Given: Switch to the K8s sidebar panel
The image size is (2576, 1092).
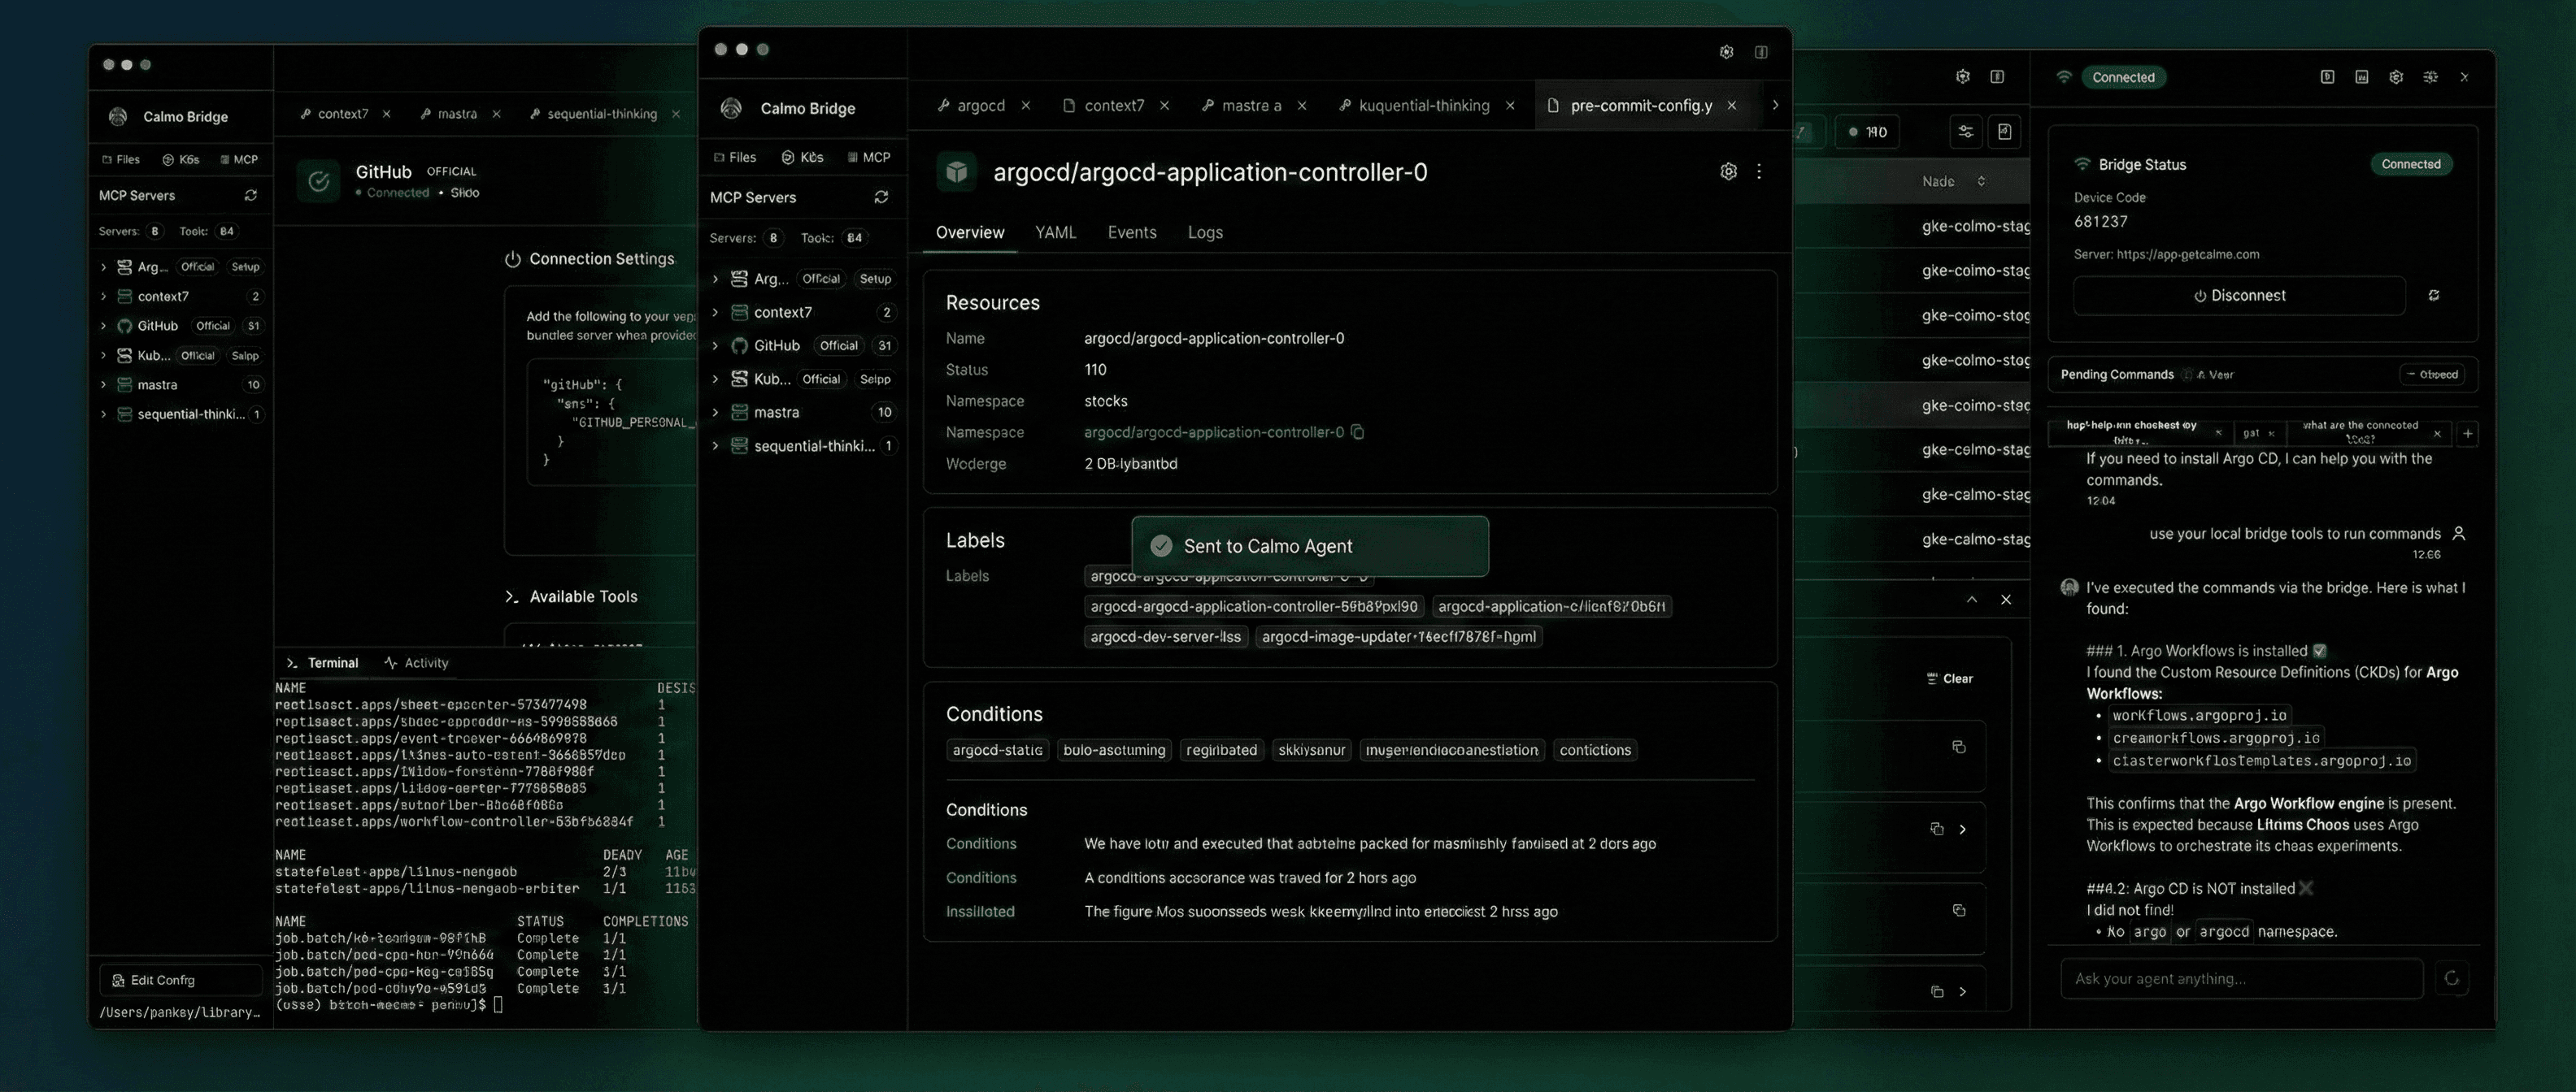Looking at the screenshot, I should tap(803, 157).
